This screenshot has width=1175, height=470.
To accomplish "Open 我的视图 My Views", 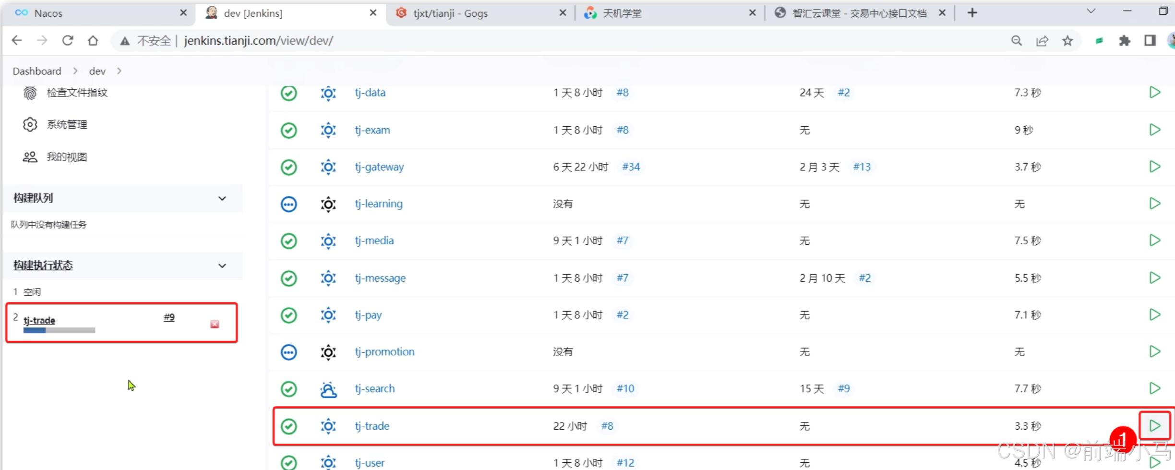I will tap(67, 157).
